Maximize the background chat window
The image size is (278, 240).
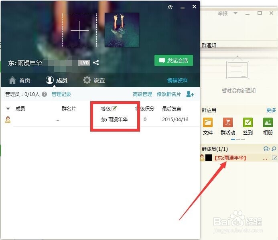260,13
